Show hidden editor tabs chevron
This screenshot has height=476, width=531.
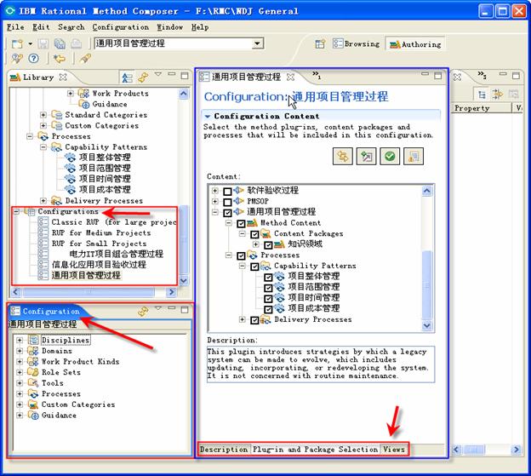point(317,75)
